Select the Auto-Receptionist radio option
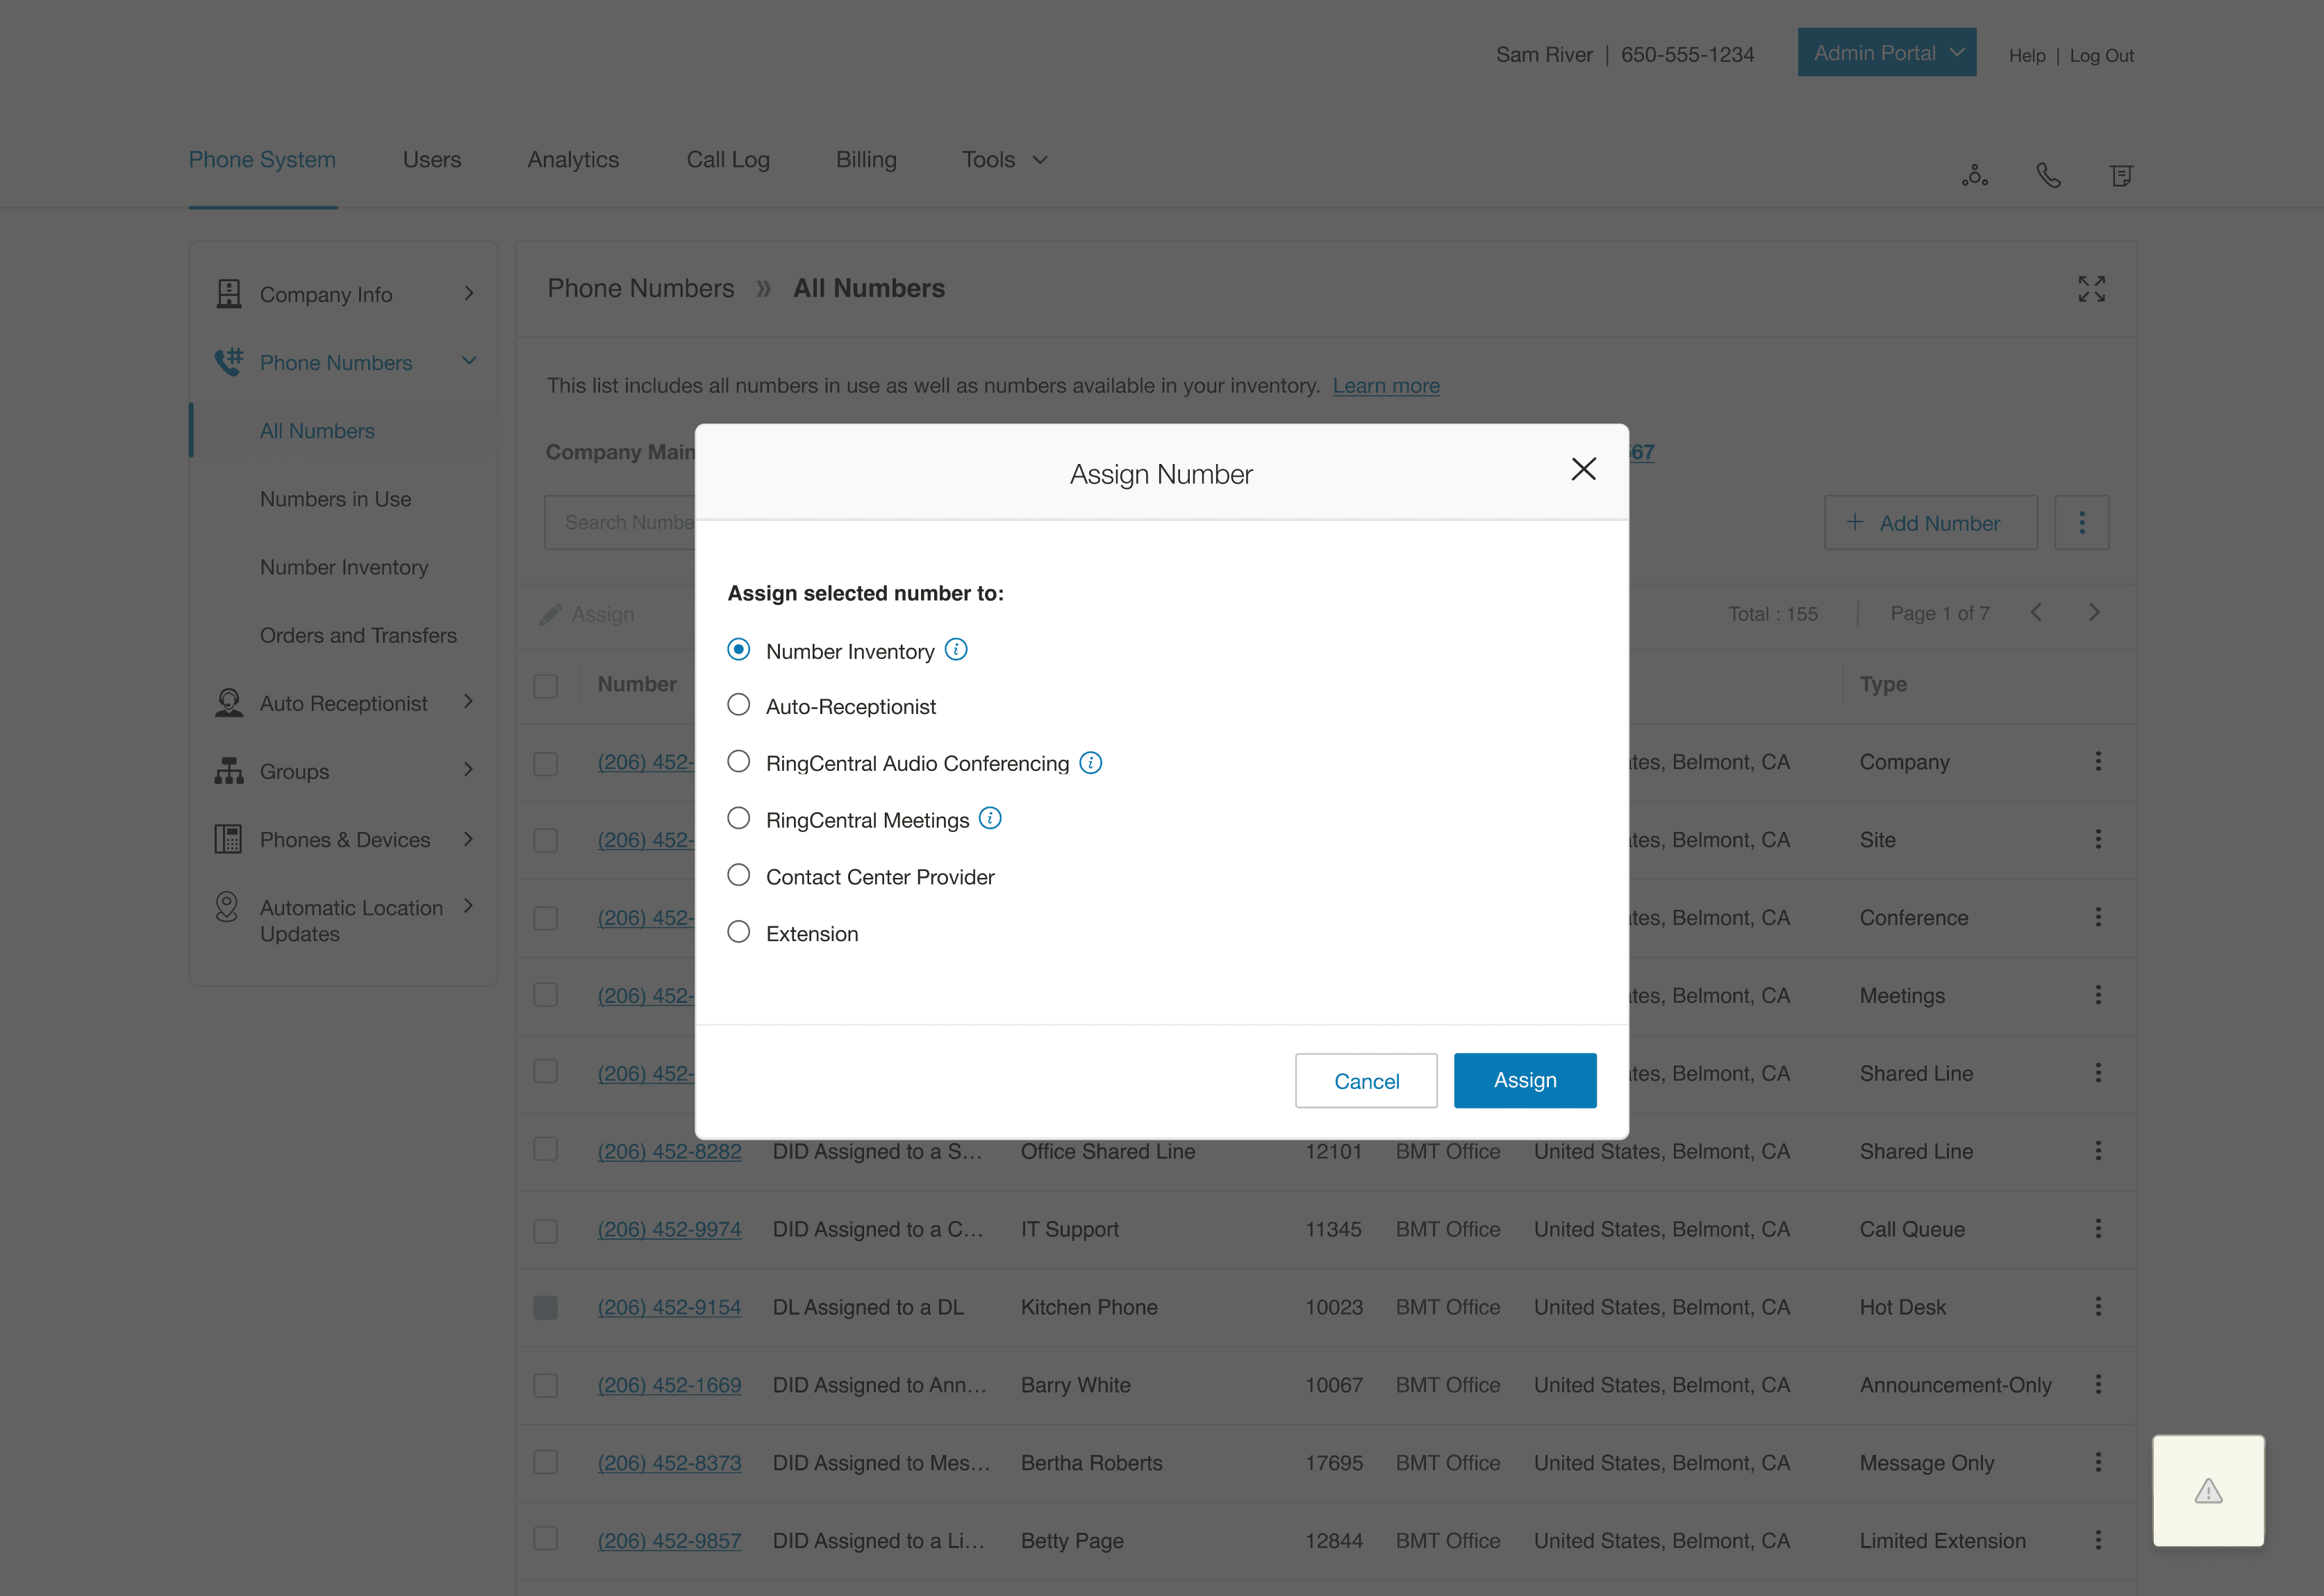 tap(739, 705)
